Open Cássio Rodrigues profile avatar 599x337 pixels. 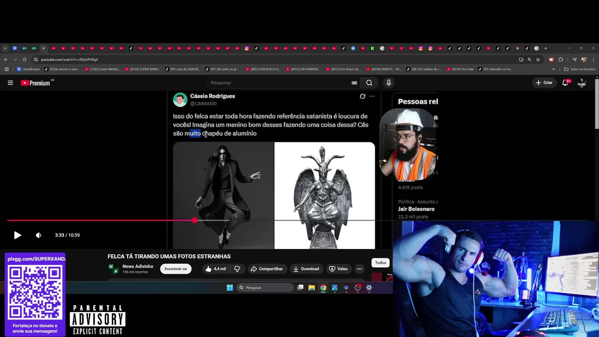click(180, 100)
